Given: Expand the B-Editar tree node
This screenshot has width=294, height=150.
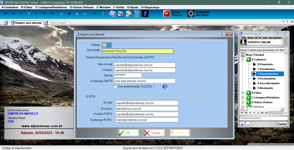Looking at the screenshot, I should [243, 93].
